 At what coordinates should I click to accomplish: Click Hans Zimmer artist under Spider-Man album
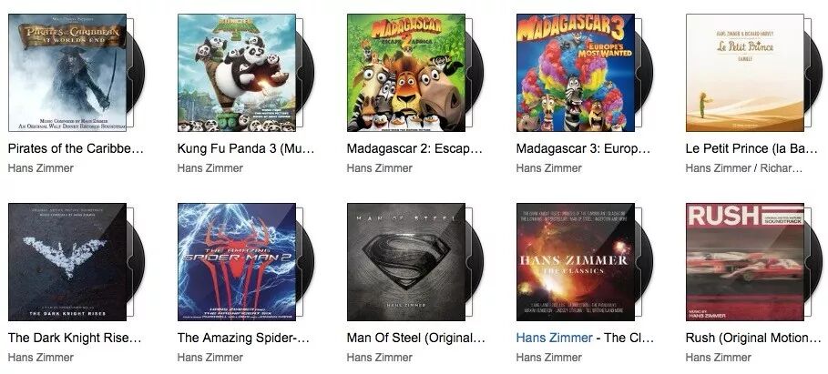(210, 357)
